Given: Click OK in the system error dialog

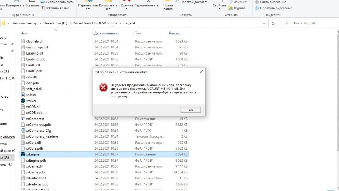Looking at the screenshot, I should tap(191, 110).
